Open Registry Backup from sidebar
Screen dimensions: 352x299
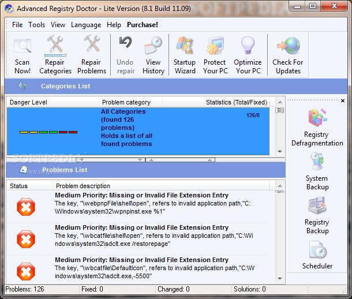tap(317, 215)
